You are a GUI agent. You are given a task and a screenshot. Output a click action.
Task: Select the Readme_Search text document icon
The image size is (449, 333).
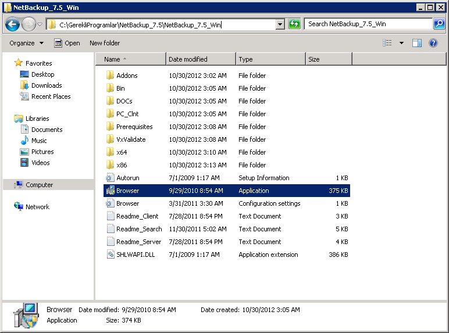[111, 229]
